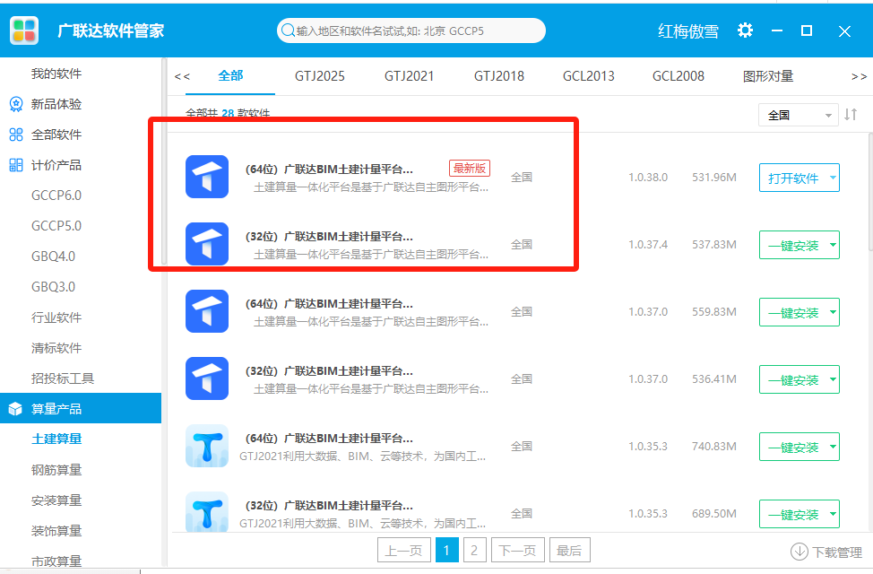Select 土建算量 in sidebar
Viewport: 873px width, 574px height.
click(56, 439)
